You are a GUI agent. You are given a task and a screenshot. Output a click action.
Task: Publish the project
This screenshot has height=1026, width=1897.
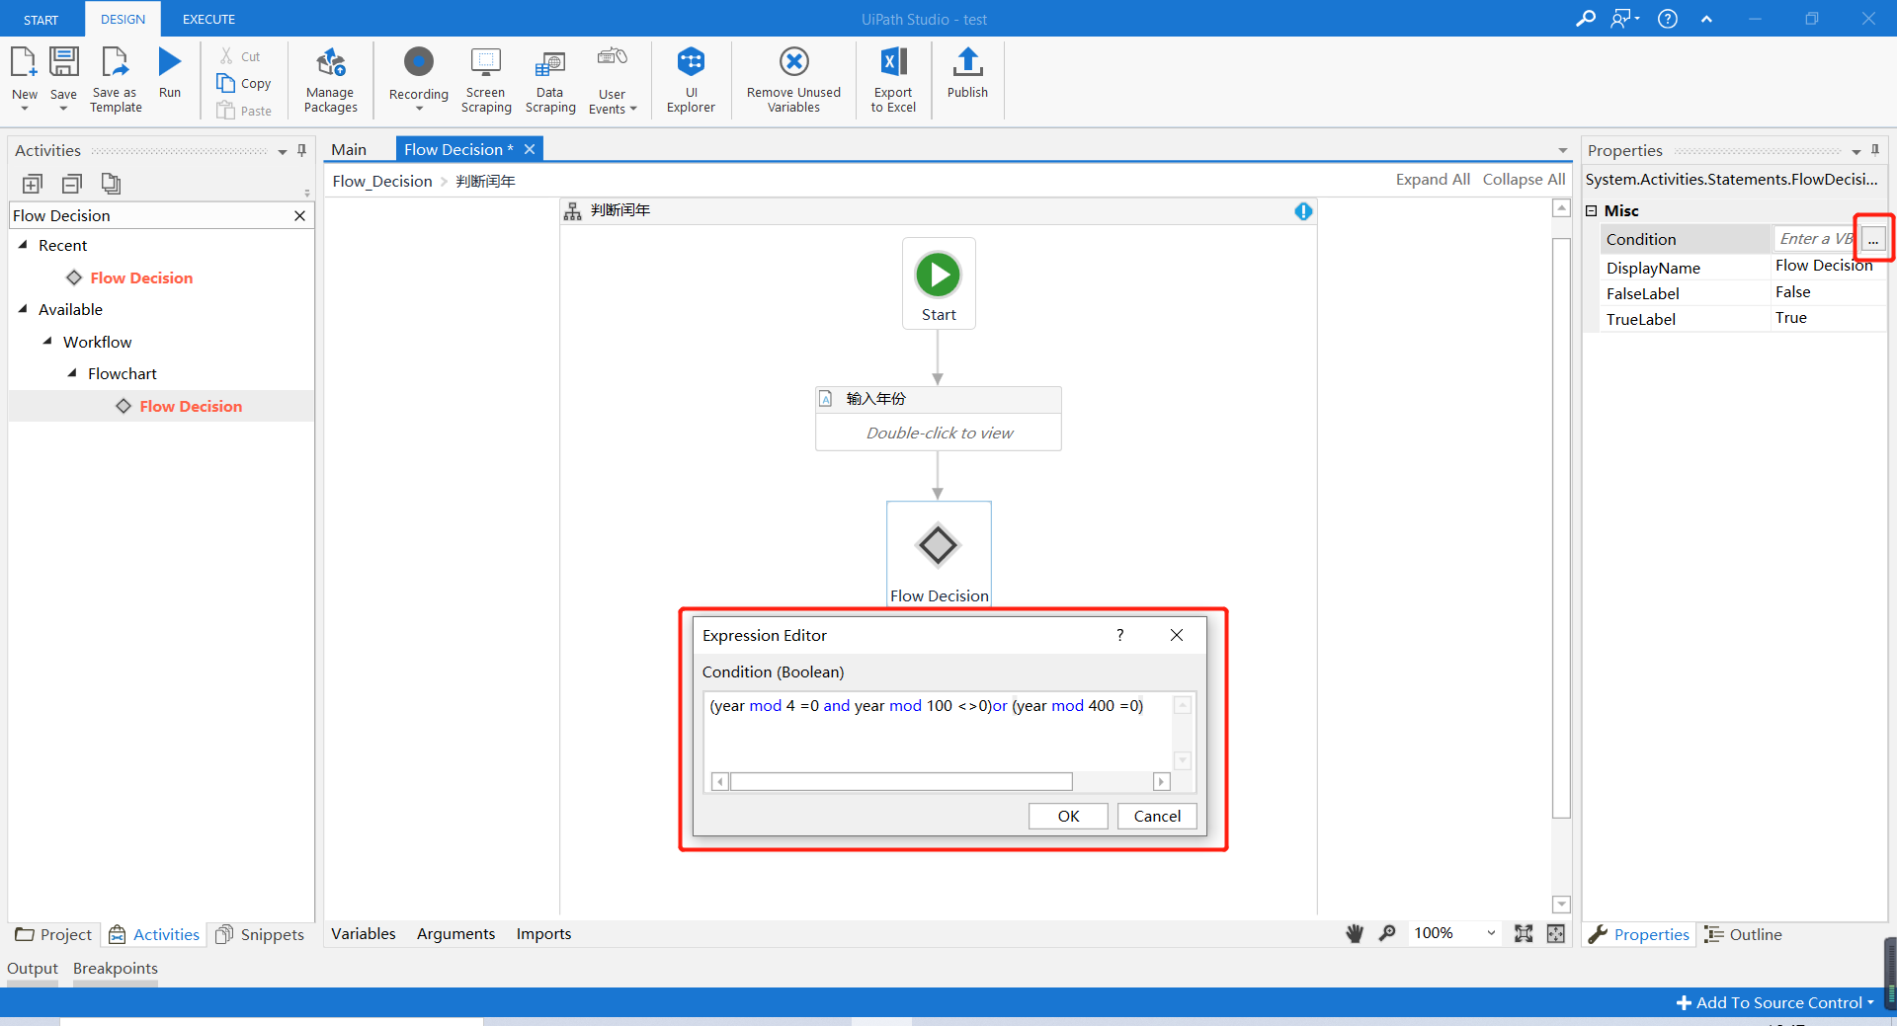[967, 79]
